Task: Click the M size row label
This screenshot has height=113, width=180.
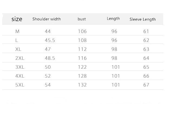Action: point(17,31)
